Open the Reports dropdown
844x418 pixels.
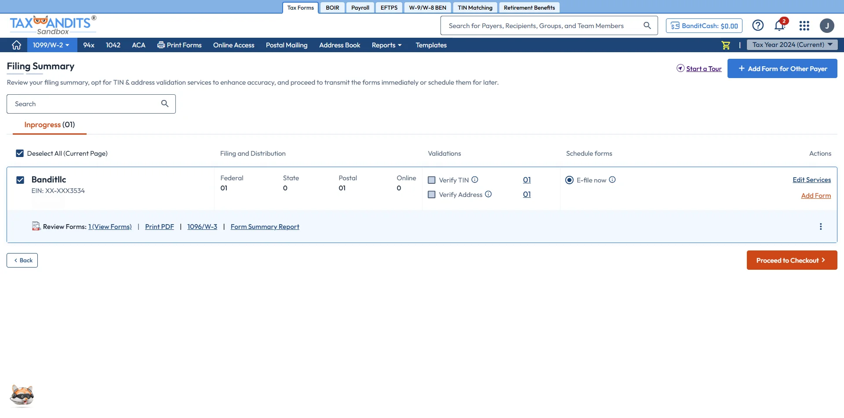(386, 45)
